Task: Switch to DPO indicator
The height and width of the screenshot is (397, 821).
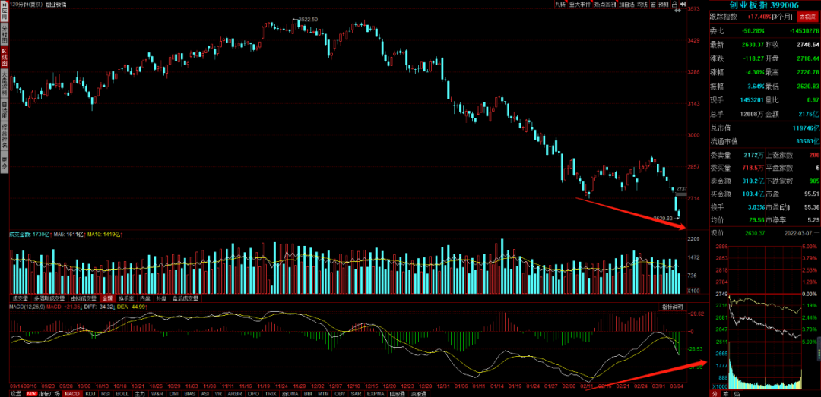Action: 253,393
